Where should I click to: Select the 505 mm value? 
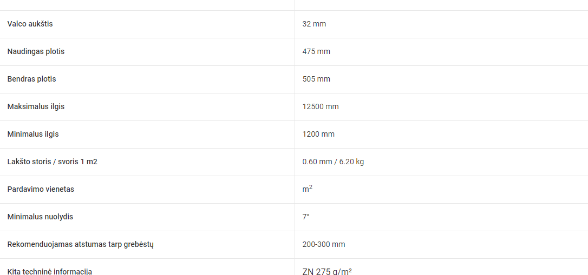point(316,79)
